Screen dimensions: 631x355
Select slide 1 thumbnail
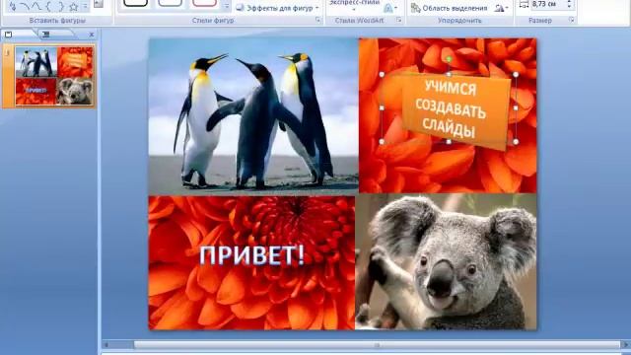click(54, 76)
